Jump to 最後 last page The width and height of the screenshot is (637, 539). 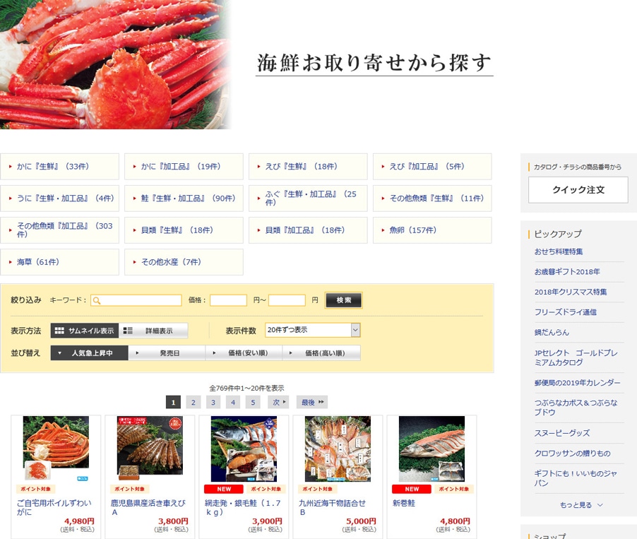312,402
